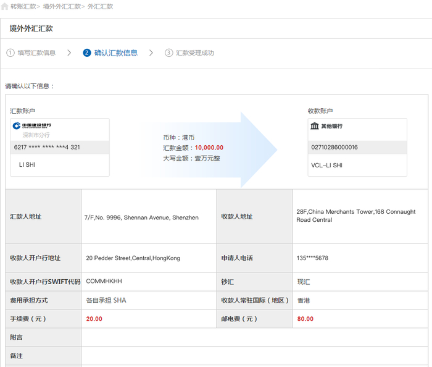Click the payee account number 02710286000016

pos(334,148)
